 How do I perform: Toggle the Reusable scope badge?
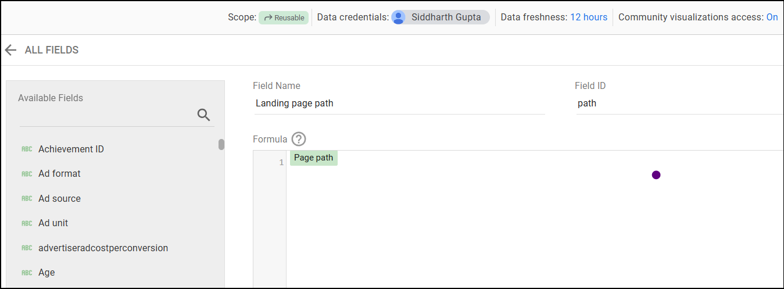[x=284, y=17]
